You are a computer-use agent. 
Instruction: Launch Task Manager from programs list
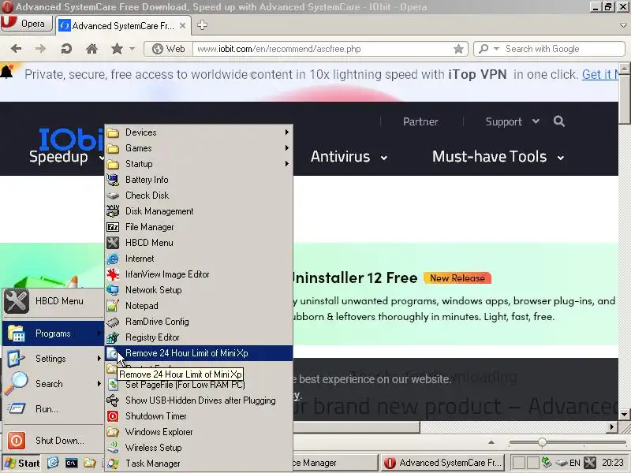(x=199, y=464)
